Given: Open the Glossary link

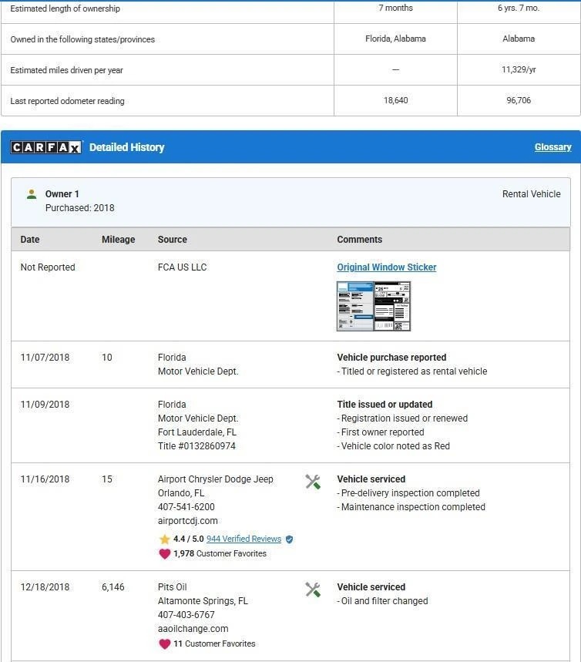Looking at the screenshot, I should coord(552,147).
